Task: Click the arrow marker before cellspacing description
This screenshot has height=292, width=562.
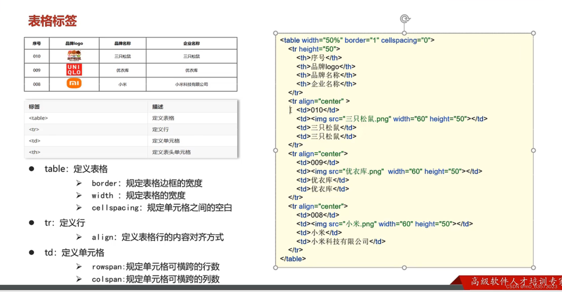Action: click(78, 207)
